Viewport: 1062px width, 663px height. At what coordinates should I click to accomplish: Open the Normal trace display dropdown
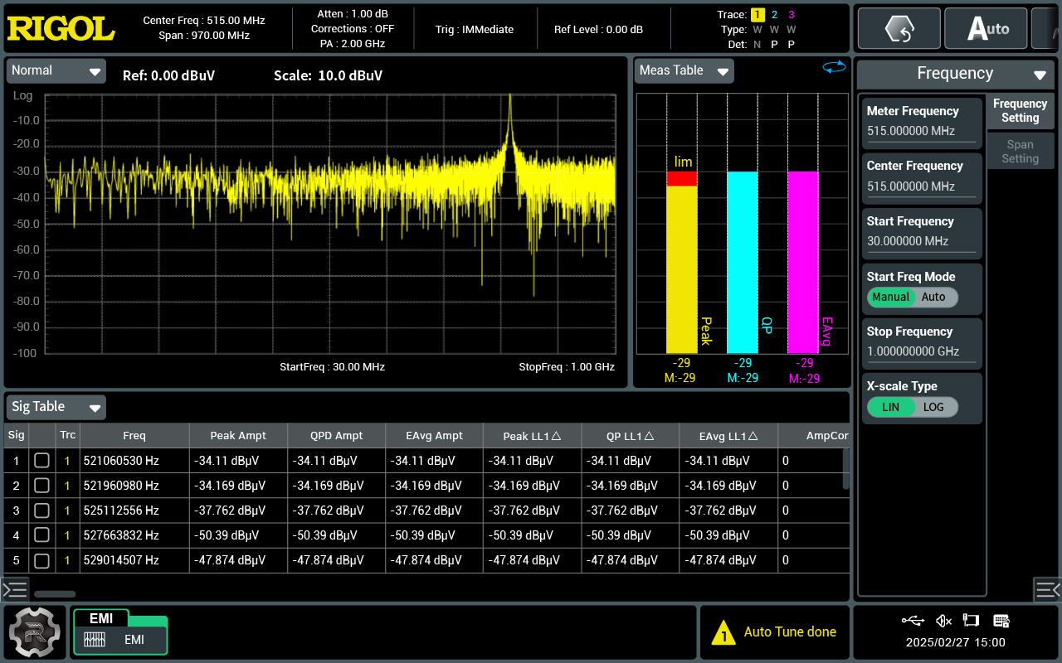(56, 70)
